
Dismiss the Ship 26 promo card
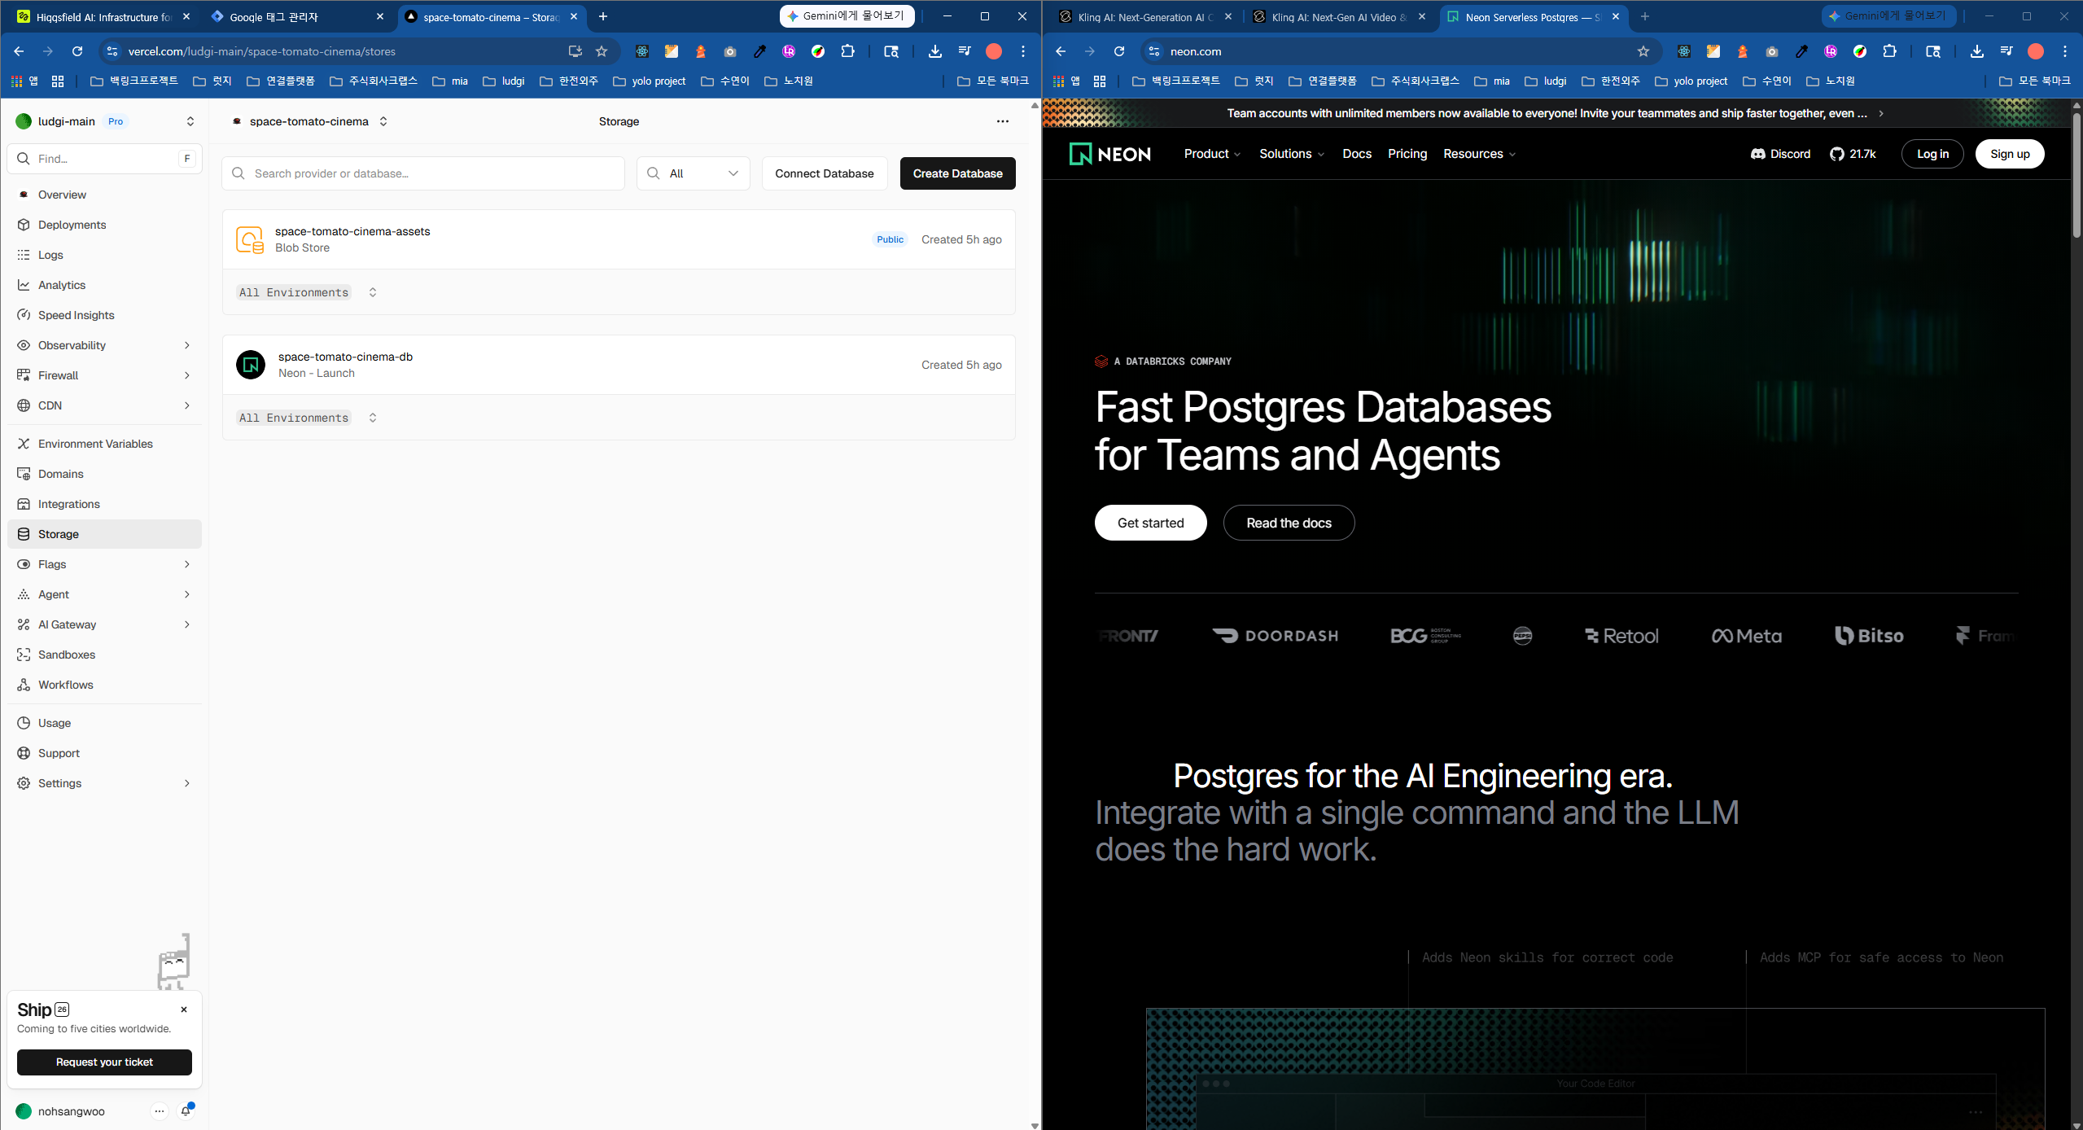(184, 1010)
